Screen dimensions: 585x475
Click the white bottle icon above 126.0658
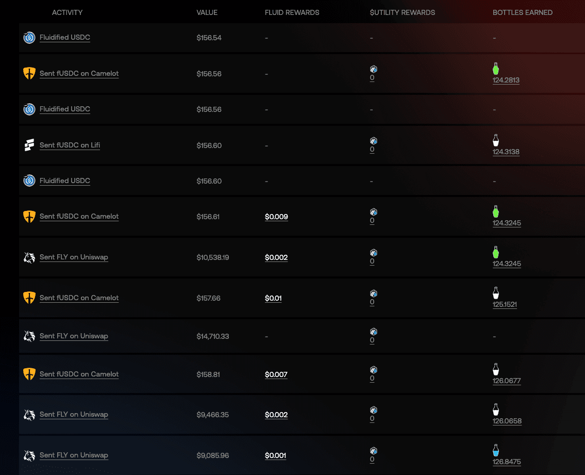(496, 410)
